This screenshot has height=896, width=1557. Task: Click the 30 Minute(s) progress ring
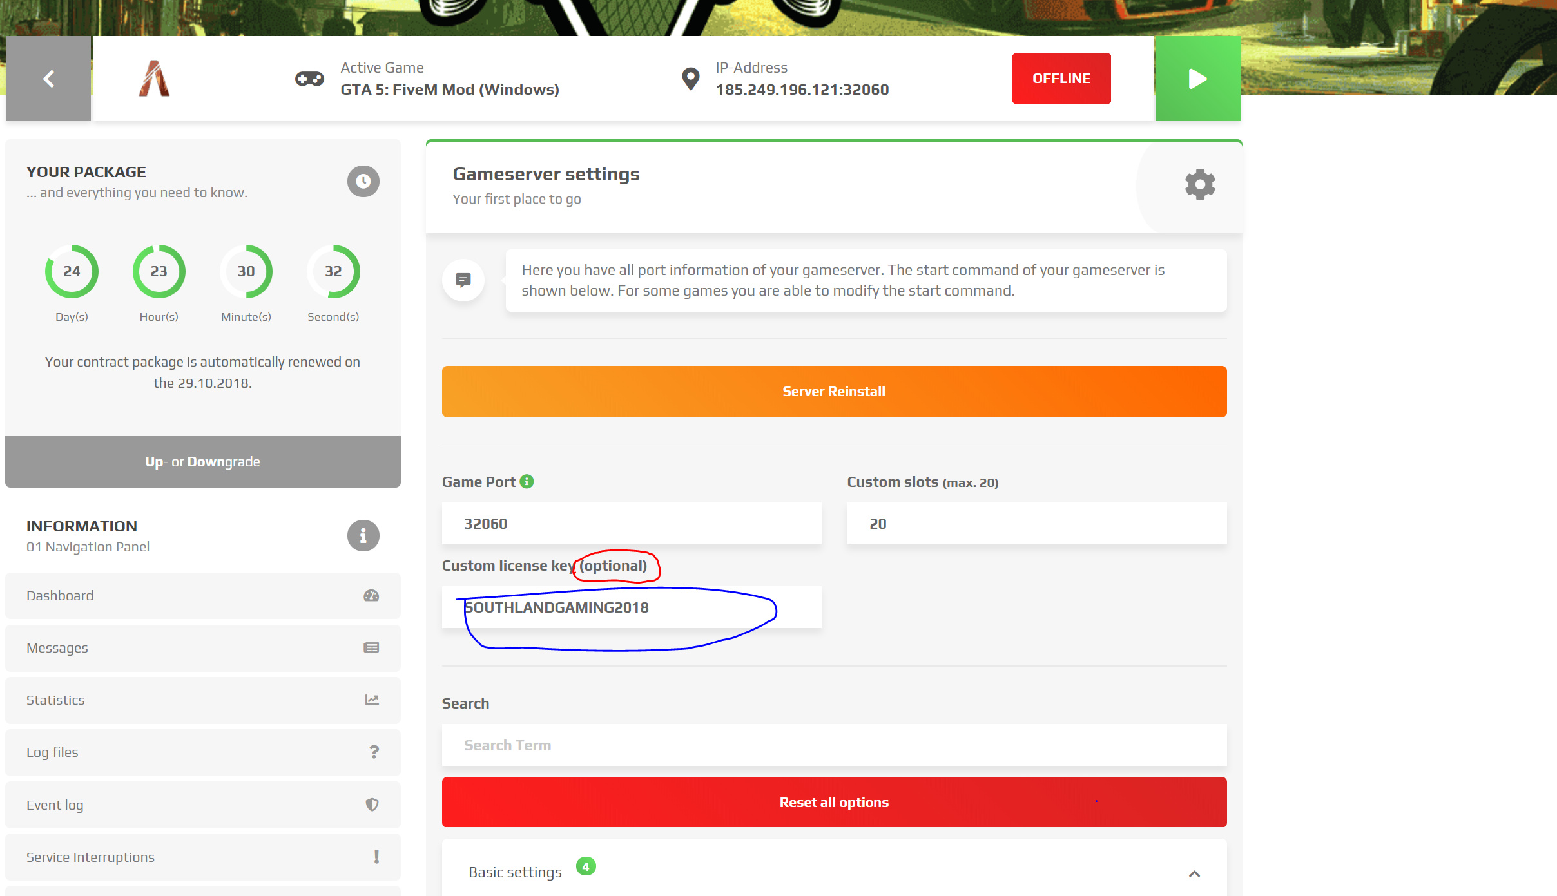click(246, 271)
